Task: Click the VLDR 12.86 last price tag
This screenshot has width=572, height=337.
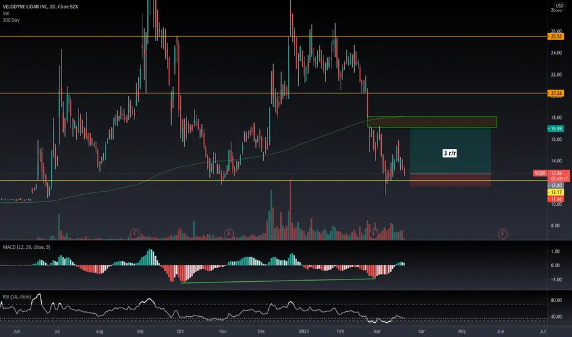Action: point(551,173)
